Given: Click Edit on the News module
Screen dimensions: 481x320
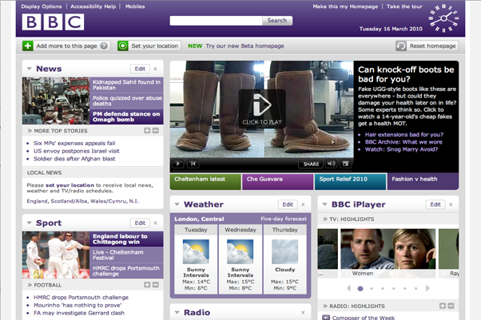Looking at the screenshot, I should pyautogui.click(x=140, y=69).
